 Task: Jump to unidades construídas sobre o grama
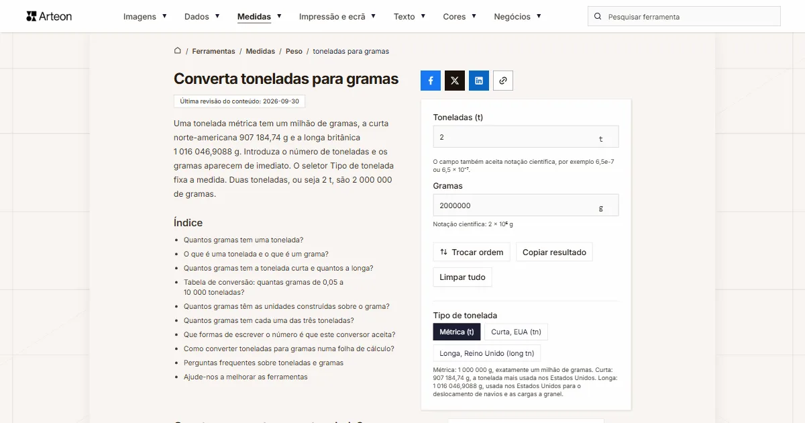click(286, 306)
